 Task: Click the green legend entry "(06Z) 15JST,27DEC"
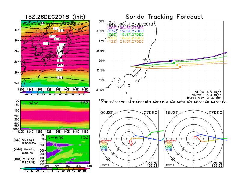tap(125, 35)
